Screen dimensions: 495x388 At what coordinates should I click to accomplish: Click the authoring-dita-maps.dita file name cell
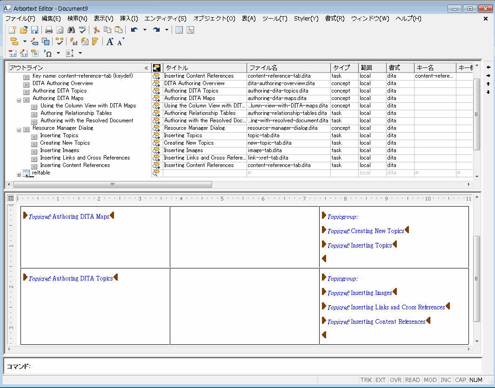(x=288, y=98)
